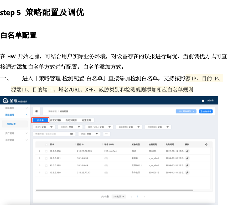Screen dimensions: 227x215
Task: Open table column settings gear
Action: 206,145
